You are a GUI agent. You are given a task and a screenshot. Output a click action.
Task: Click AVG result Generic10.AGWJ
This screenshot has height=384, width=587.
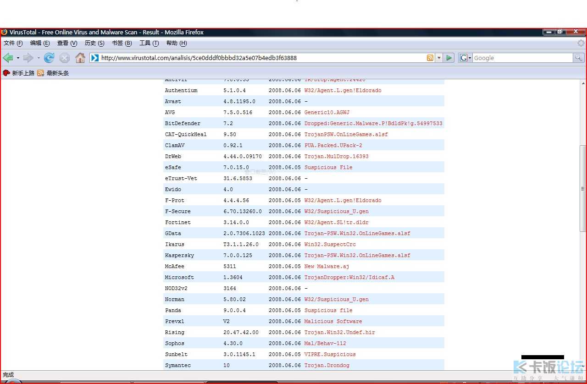[x=327, y=112]
